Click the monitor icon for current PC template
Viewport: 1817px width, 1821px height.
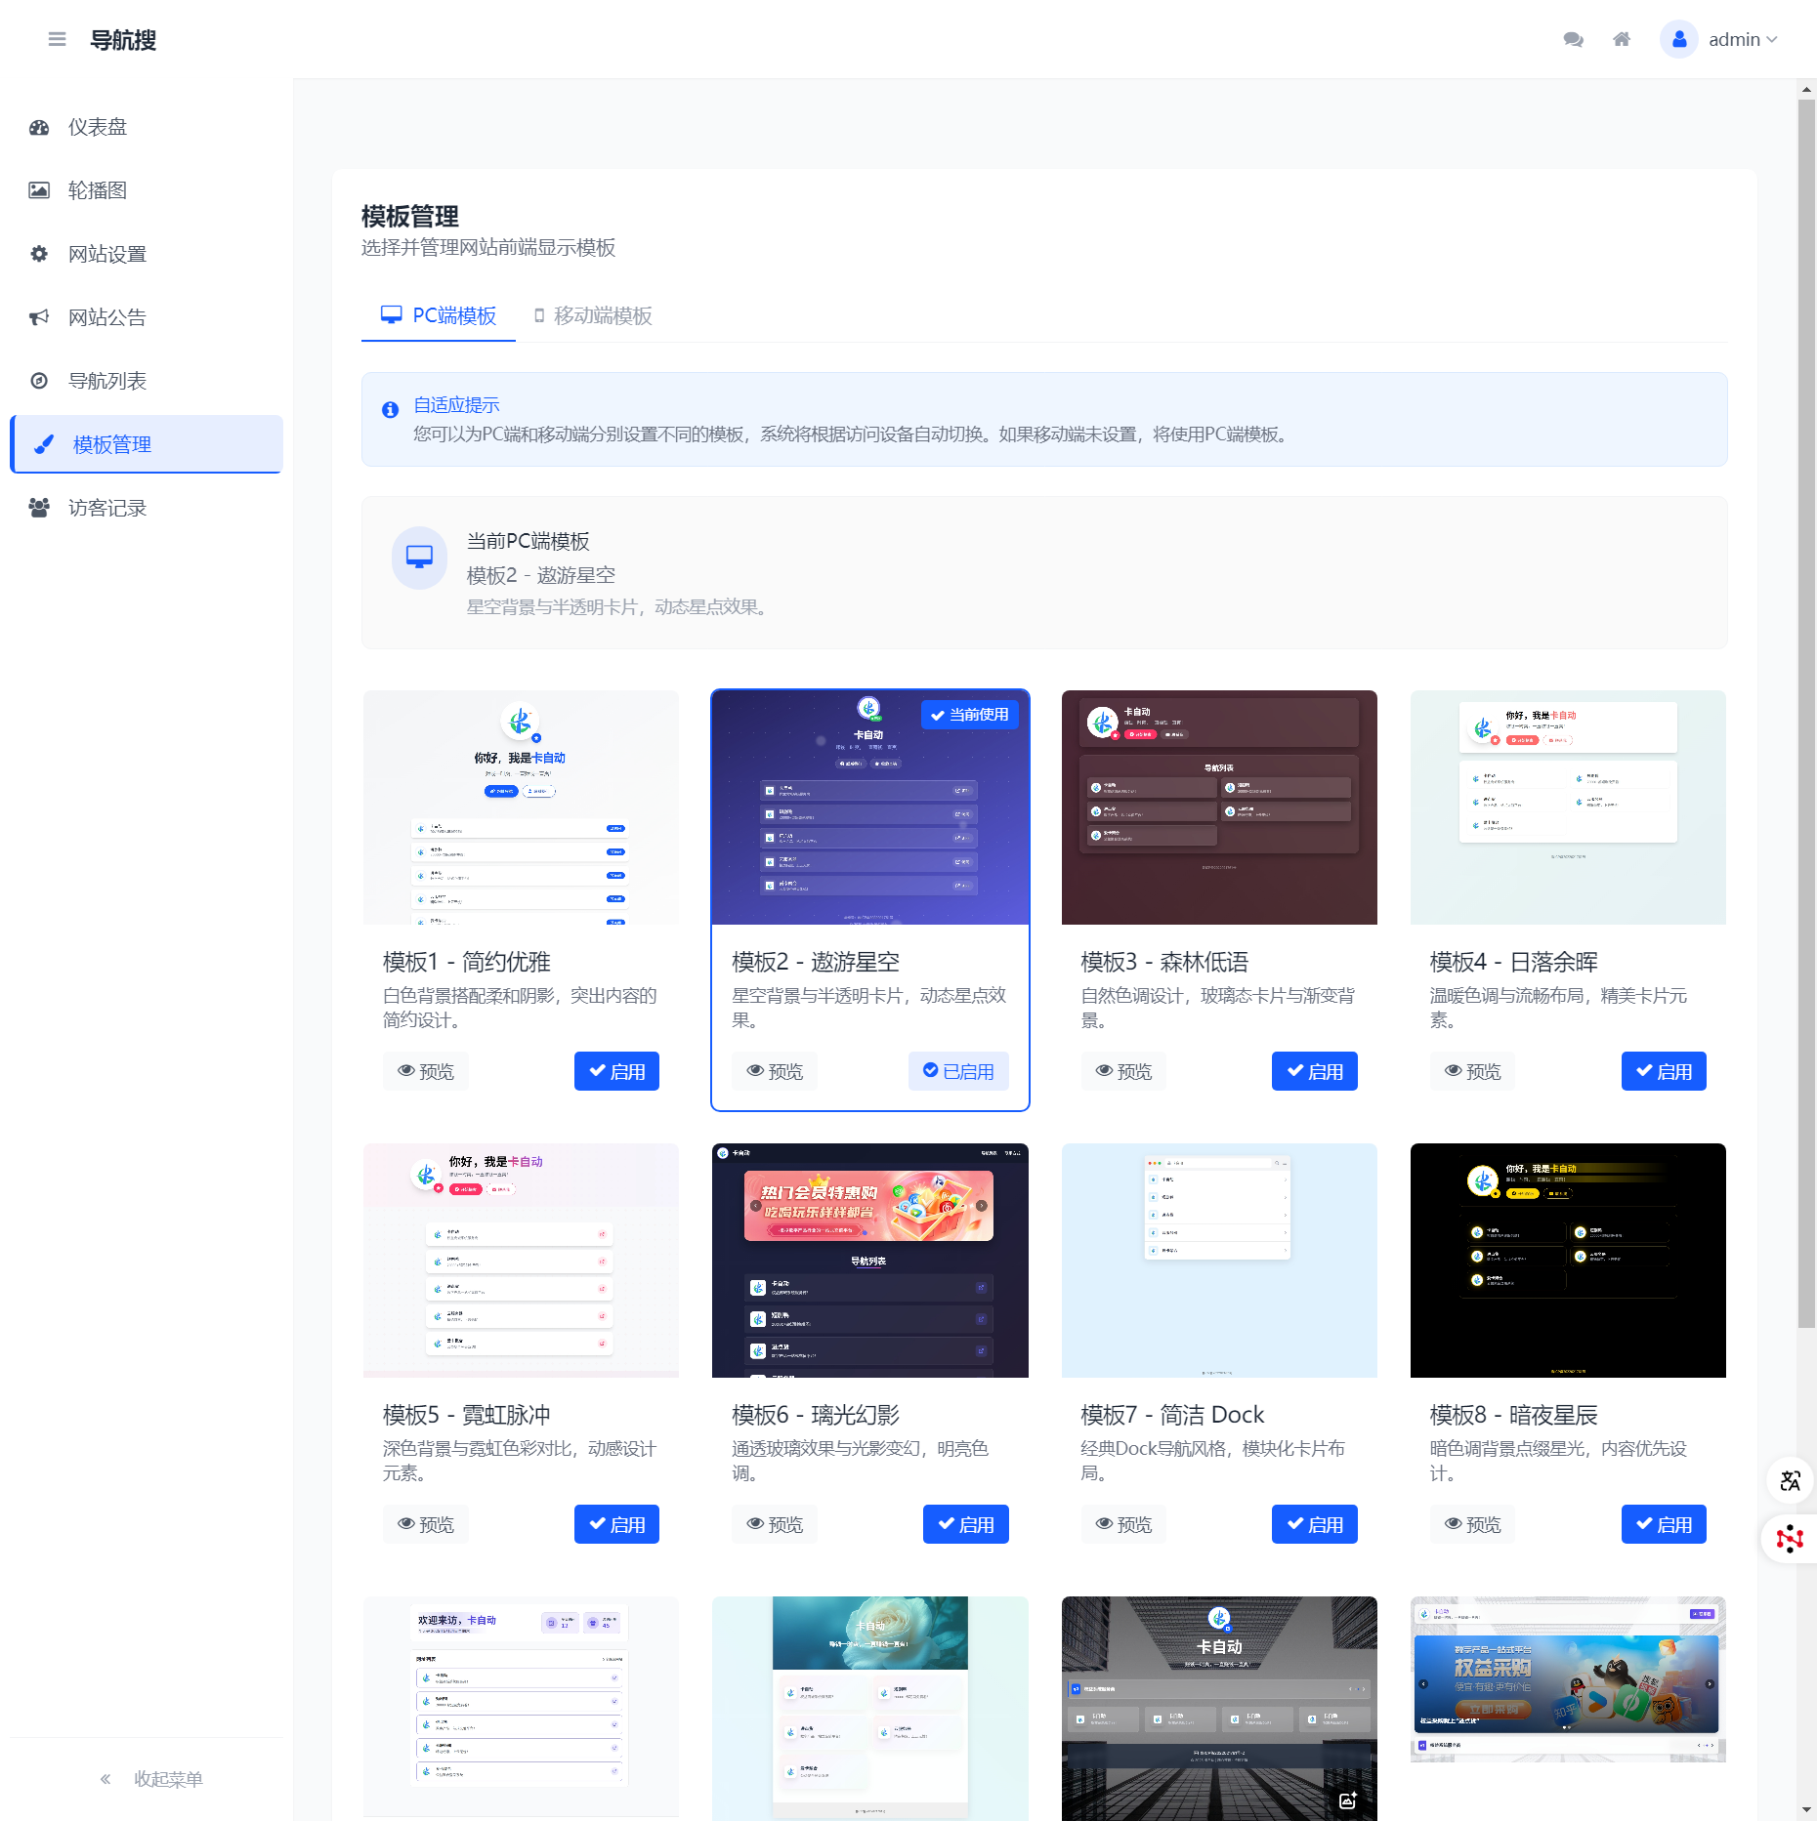[419, 558]
